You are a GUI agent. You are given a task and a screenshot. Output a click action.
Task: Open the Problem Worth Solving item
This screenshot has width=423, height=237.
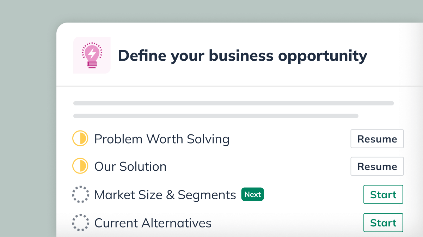point(162,139)
